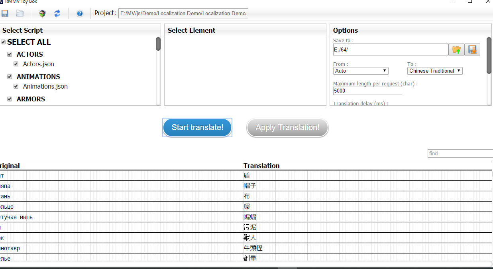Click the Select Script list scrollbar thumb
The image size is (493, 269).
pos(158,44)
